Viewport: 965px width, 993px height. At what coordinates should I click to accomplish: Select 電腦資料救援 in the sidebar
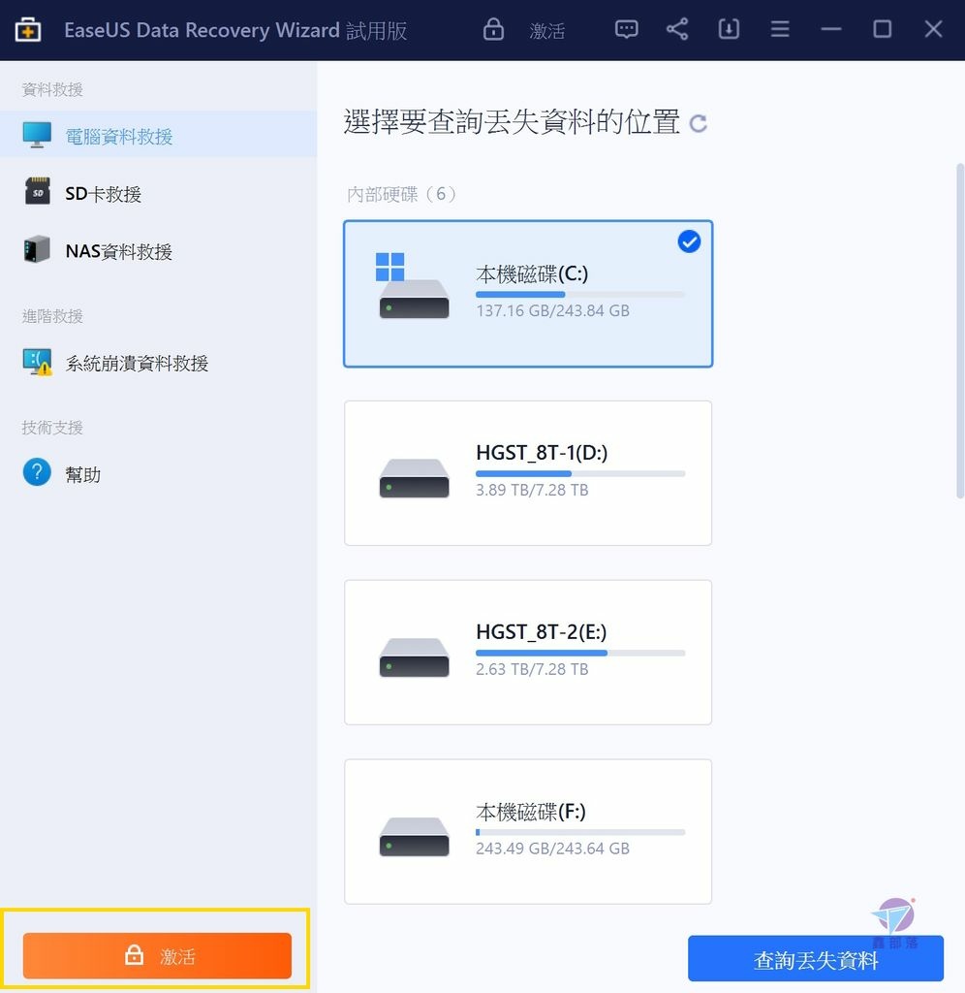coord(158,134)
